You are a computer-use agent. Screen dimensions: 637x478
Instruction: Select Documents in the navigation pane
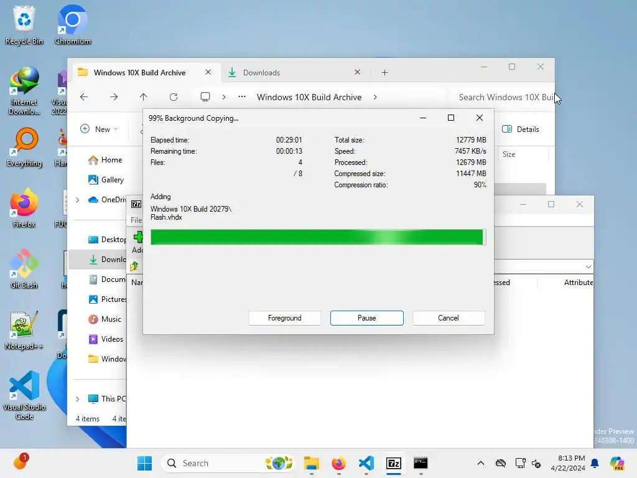[x=106, y=279]
